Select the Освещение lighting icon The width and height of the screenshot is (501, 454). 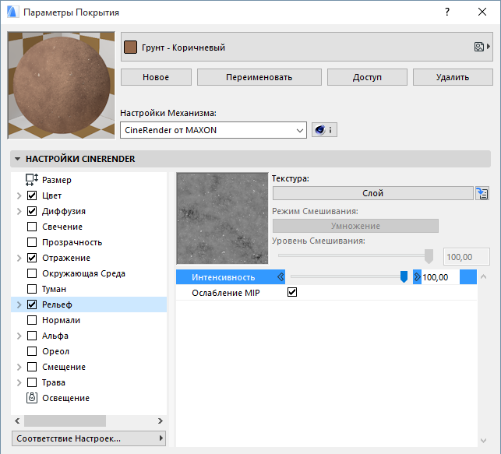click(x=32, y=398)
